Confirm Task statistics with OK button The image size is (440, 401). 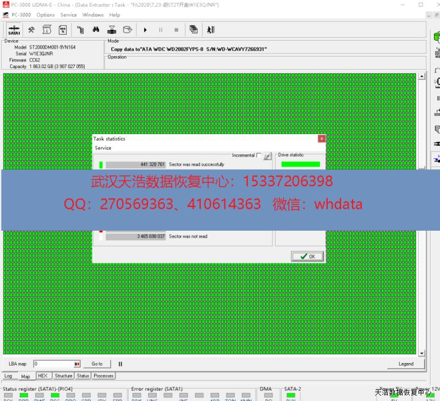tap(307, 256)
